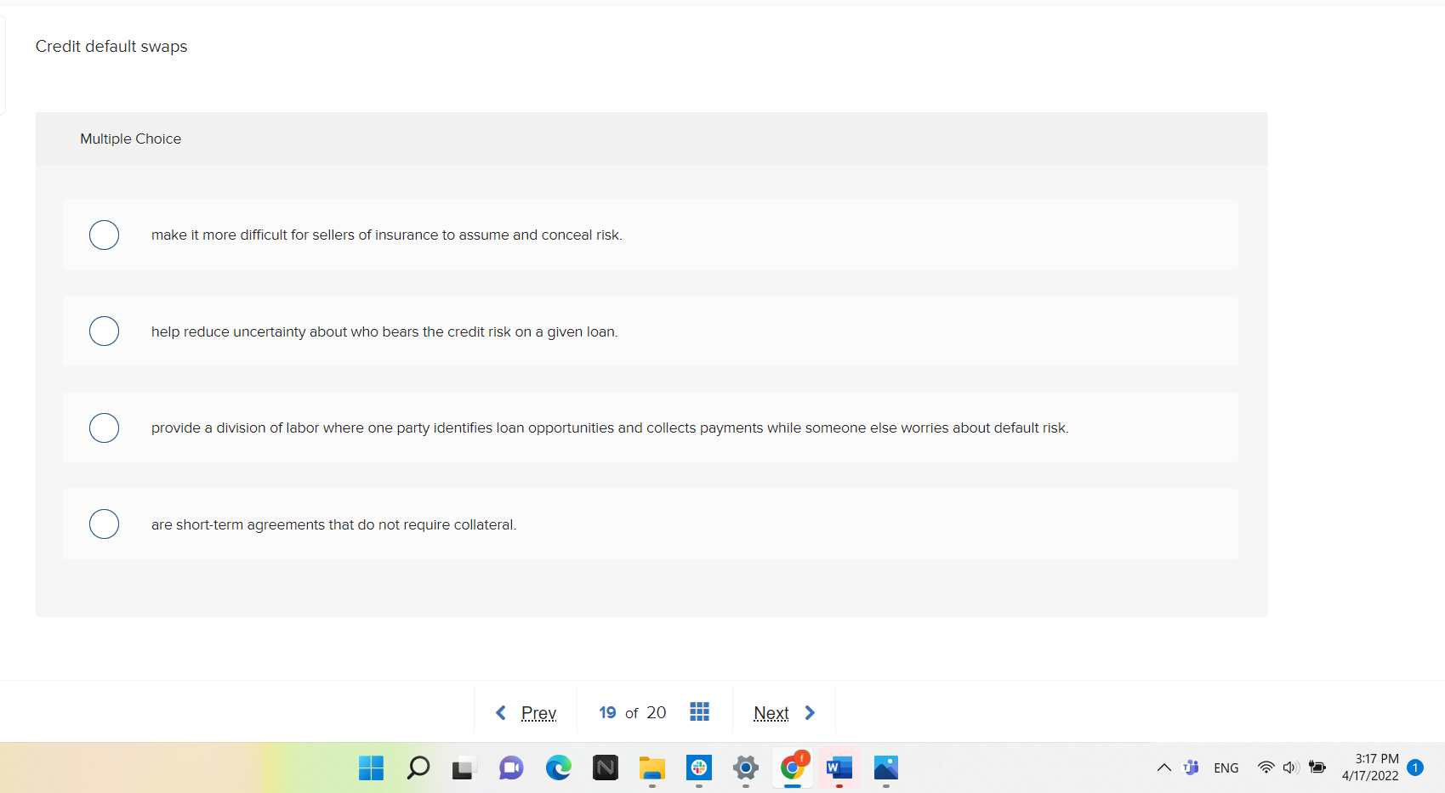Viewport: 1445px width, 793px height.
Task: Click the right chevron beside Next
Action: (x=810, y=712)
